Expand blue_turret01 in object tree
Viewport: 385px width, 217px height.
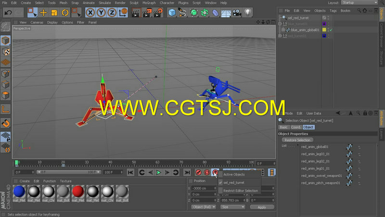coord(280,24)
